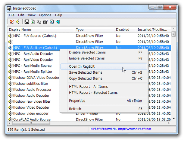Click speaker icon of ffdshow video encoder row
The image size is (184, 141).
(11, 114)
